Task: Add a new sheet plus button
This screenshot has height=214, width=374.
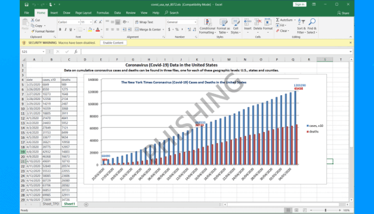Action: [86, 204]
